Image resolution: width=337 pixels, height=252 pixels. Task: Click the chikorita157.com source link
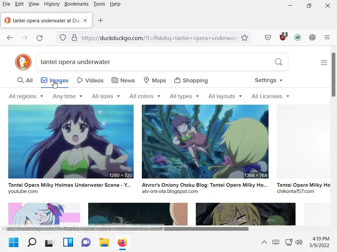point(295,191)
